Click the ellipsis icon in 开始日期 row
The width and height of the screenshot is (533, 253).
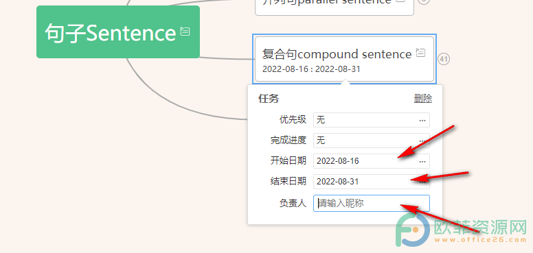[x=422, y=161]
